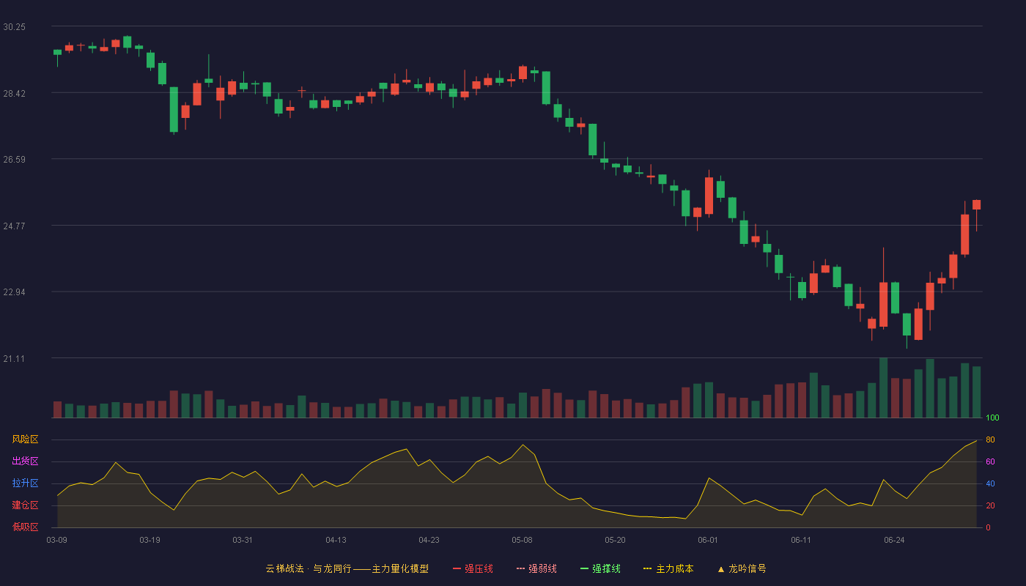This screenshot has width=1026, height=586.
Task: Click the 出货区 zone label
Action: click(x=25, y=461)
